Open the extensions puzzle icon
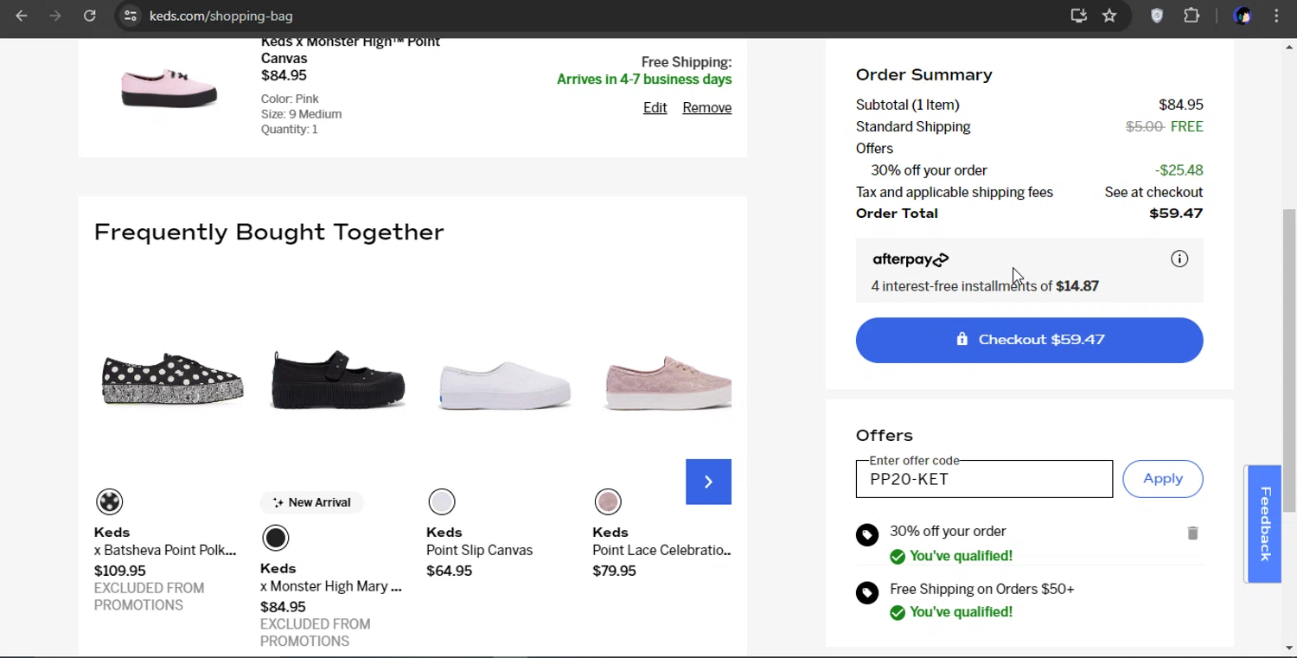Screen dimensions: 1297x658 tap(1192, 16)
